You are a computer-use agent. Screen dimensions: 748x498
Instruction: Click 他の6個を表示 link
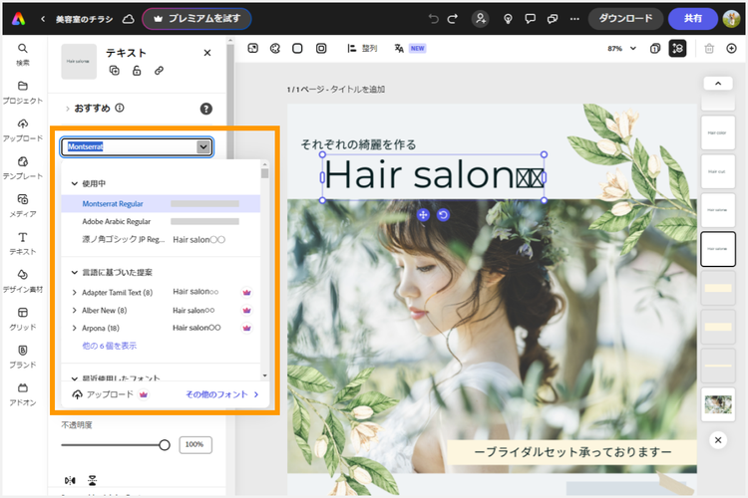(x=110, y=346)
